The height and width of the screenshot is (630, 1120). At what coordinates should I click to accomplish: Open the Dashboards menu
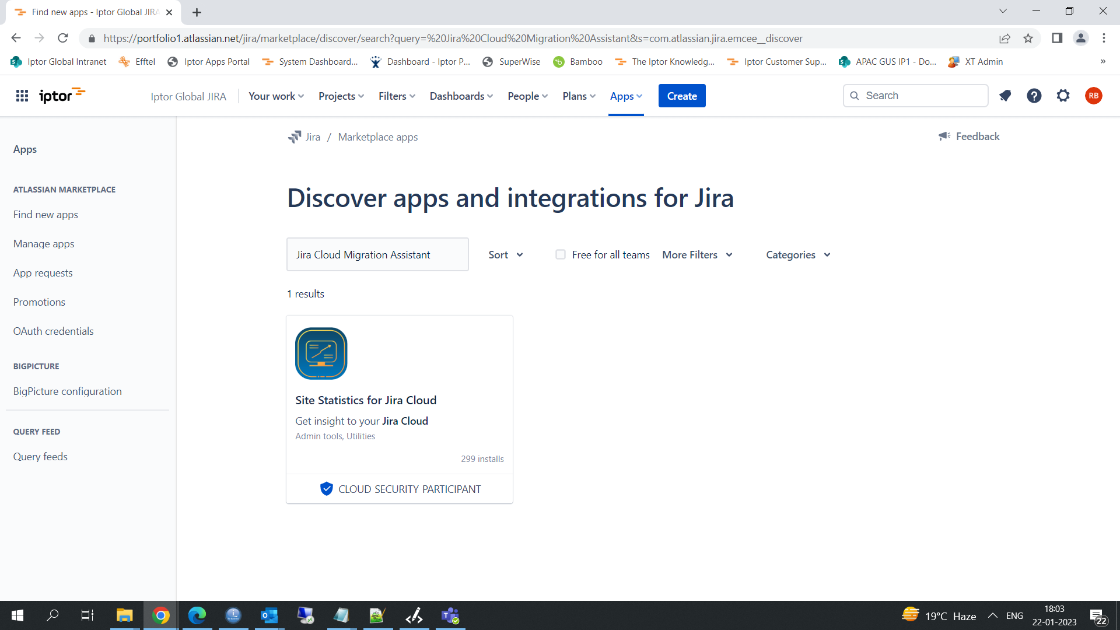pos(460,96)
